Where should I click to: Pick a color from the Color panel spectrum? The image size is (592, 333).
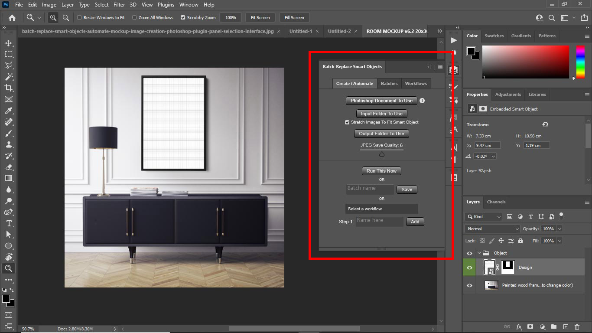pos(524,61)
